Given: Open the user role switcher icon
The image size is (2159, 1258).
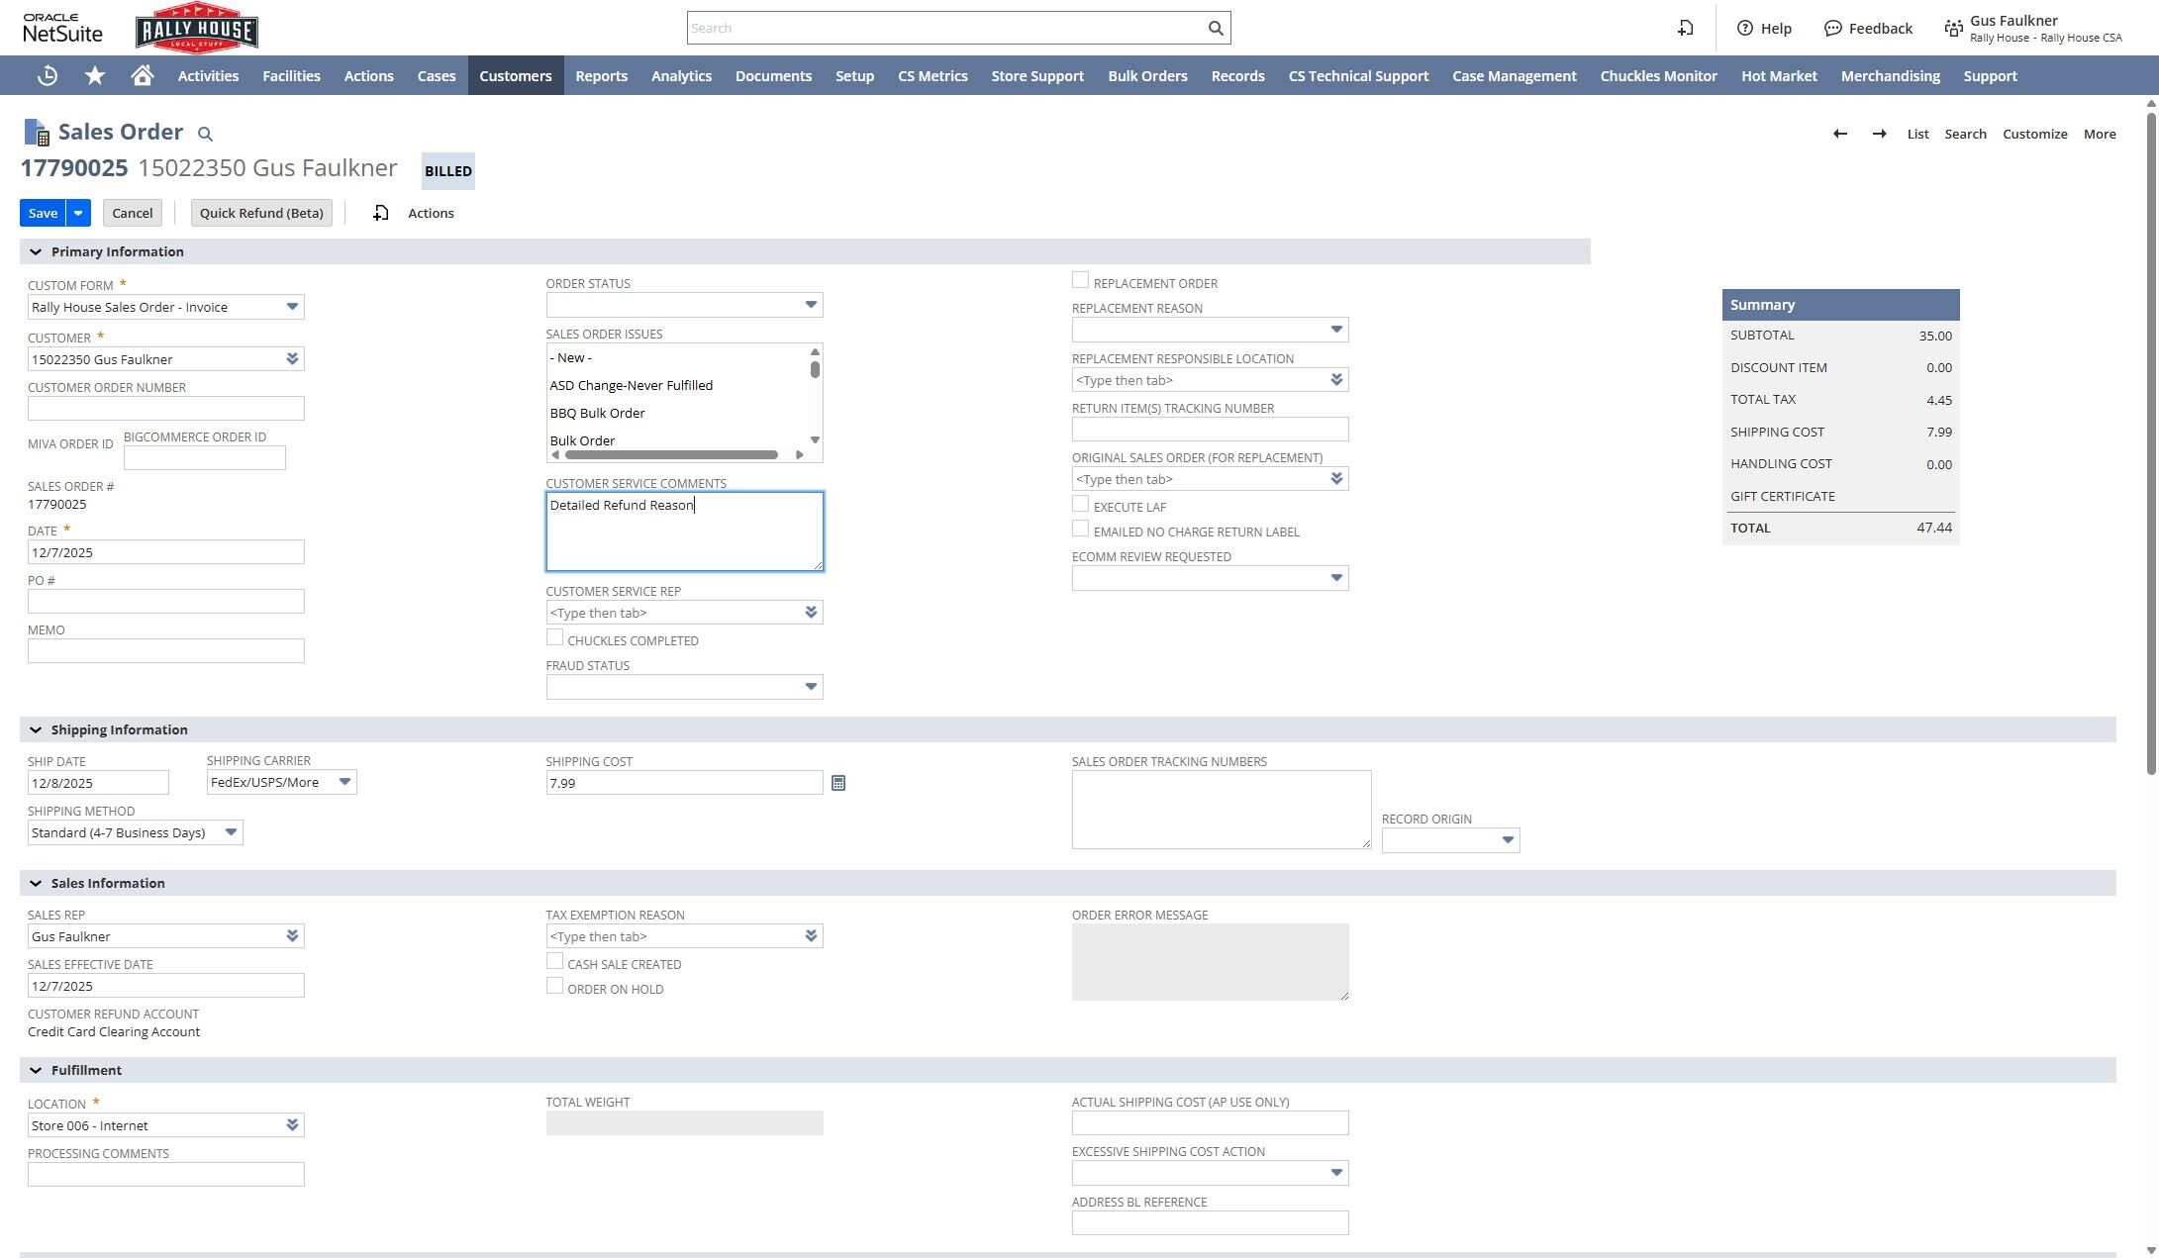Looking at the screenshot, I should 1953,28.
